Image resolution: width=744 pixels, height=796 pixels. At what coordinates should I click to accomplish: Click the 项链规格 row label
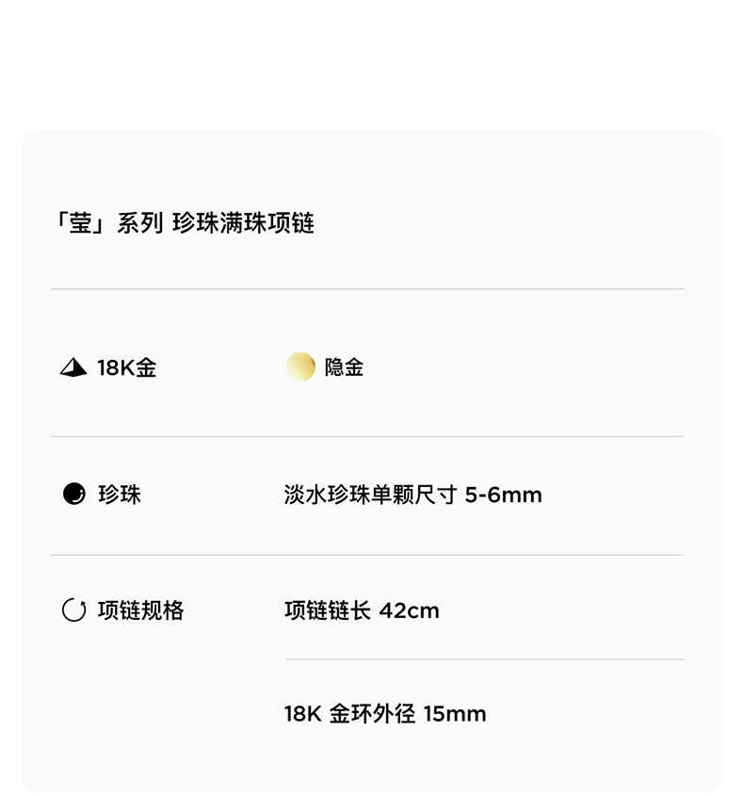(x=140, y=610)
